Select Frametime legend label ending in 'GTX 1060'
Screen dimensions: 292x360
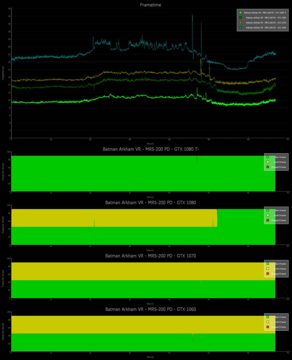click(x=266, y=28)
